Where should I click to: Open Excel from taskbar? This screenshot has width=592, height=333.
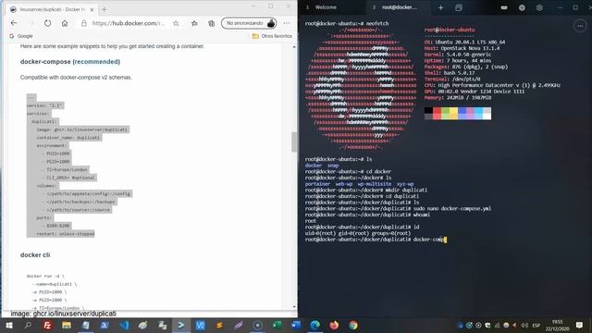277,325
